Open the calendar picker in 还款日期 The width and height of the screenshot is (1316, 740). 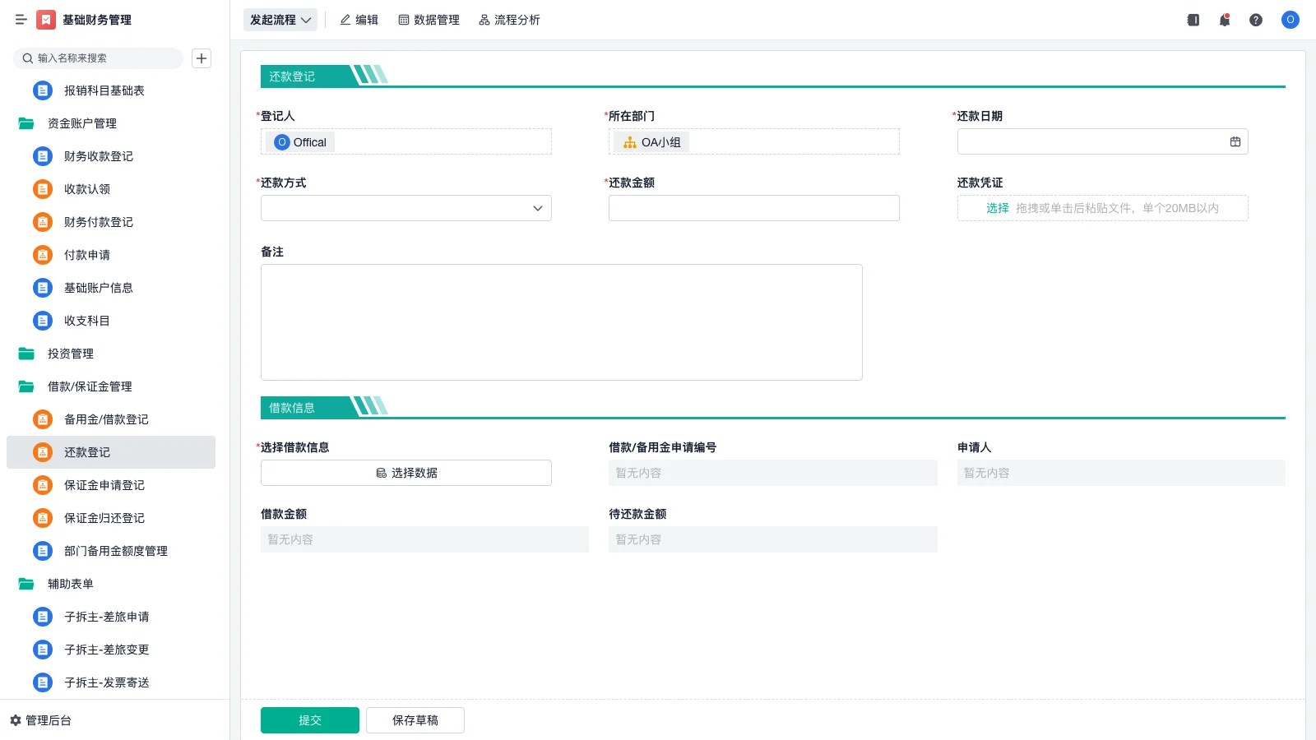tap(1235, 141)
